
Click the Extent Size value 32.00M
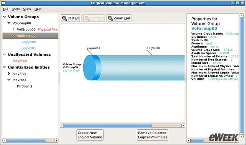(x=217, y=63)
